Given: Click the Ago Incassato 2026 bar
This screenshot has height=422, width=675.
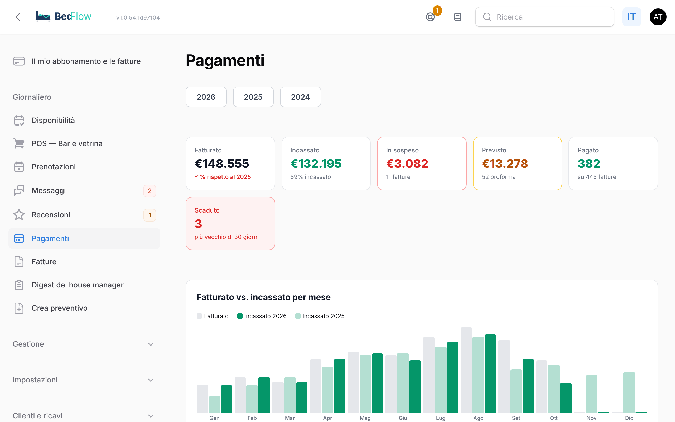Looking at the screenshot, I should (490, 374).
